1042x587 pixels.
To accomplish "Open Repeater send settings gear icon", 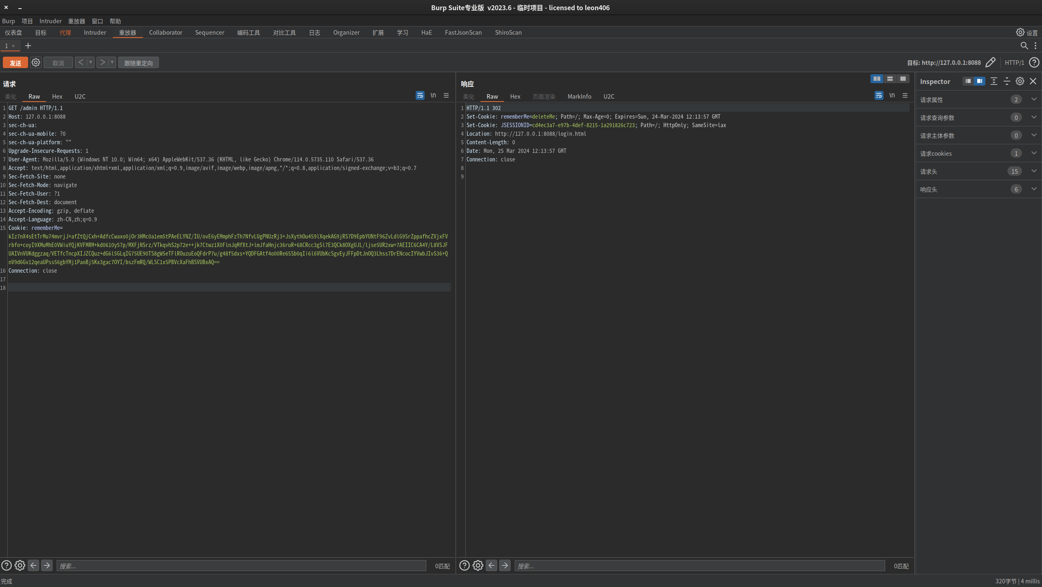I will (x=36, y=62).
